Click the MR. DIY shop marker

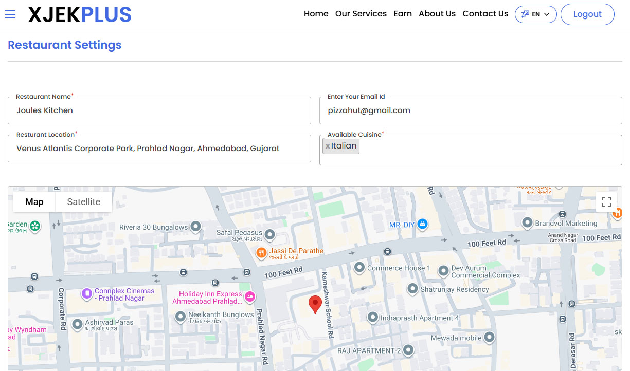pyautogui.click(x=422, y=224)
